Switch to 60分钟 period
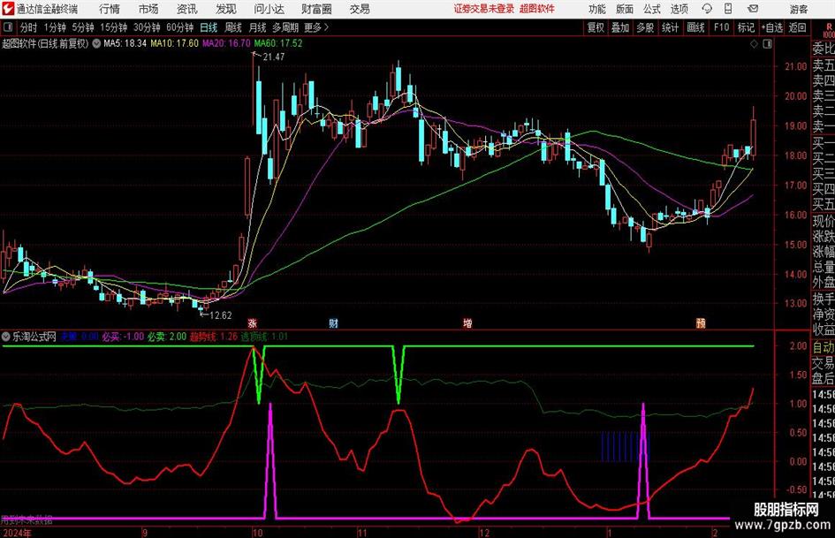This screenshot has height=538, width=835. tap(179, 27)
